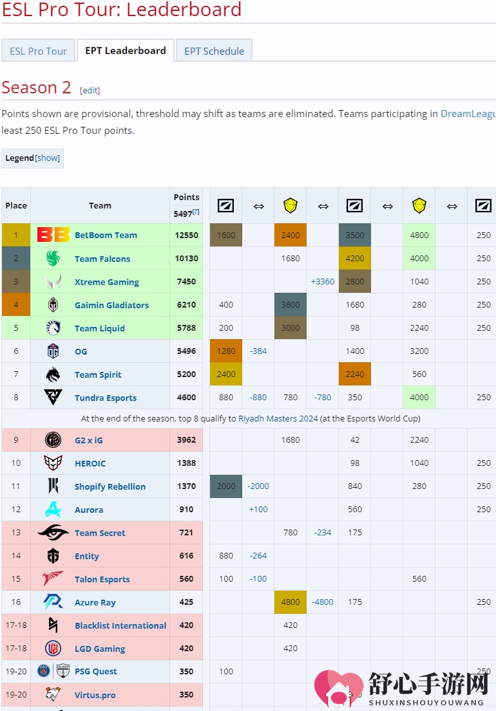
Task: Click the Team Secret eye logo
Action: [x=53, y=532]
